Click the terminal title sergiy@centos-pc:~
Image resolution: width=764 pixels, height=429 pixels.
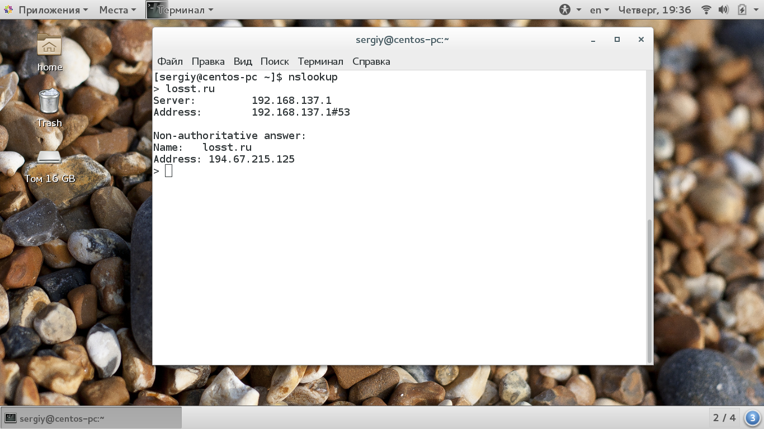pos(402,40)
